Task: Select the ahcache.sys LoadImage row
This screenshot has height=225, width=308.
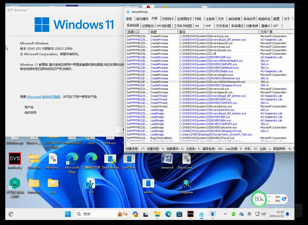Action: pyautogui.click(x=210, y=127)
